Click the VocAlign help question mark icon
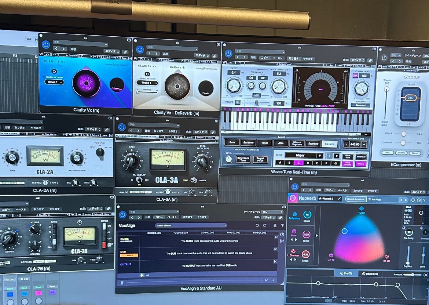This screenshot has width=429, height=305. pyautogui.click(x=282, y=225)
